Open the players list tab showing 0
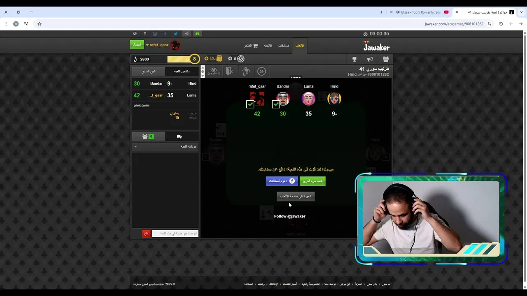 point(148,136)
